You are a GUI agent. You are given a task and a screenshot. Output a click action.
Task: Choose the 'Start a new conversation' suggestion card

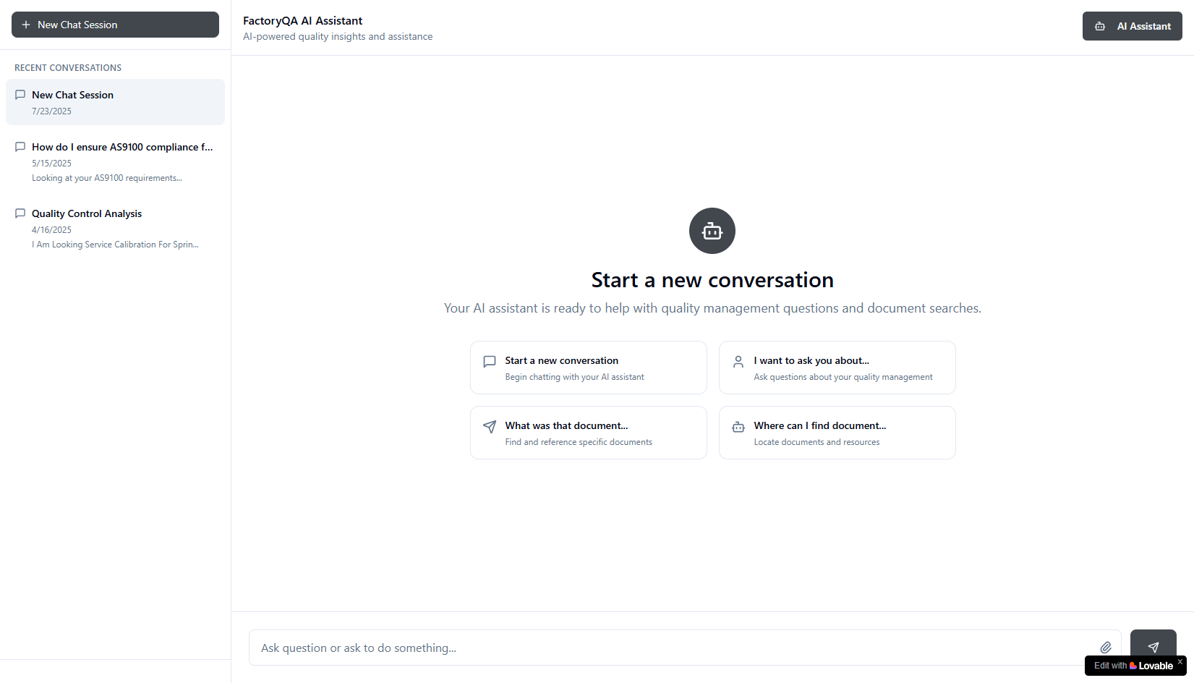589,368
